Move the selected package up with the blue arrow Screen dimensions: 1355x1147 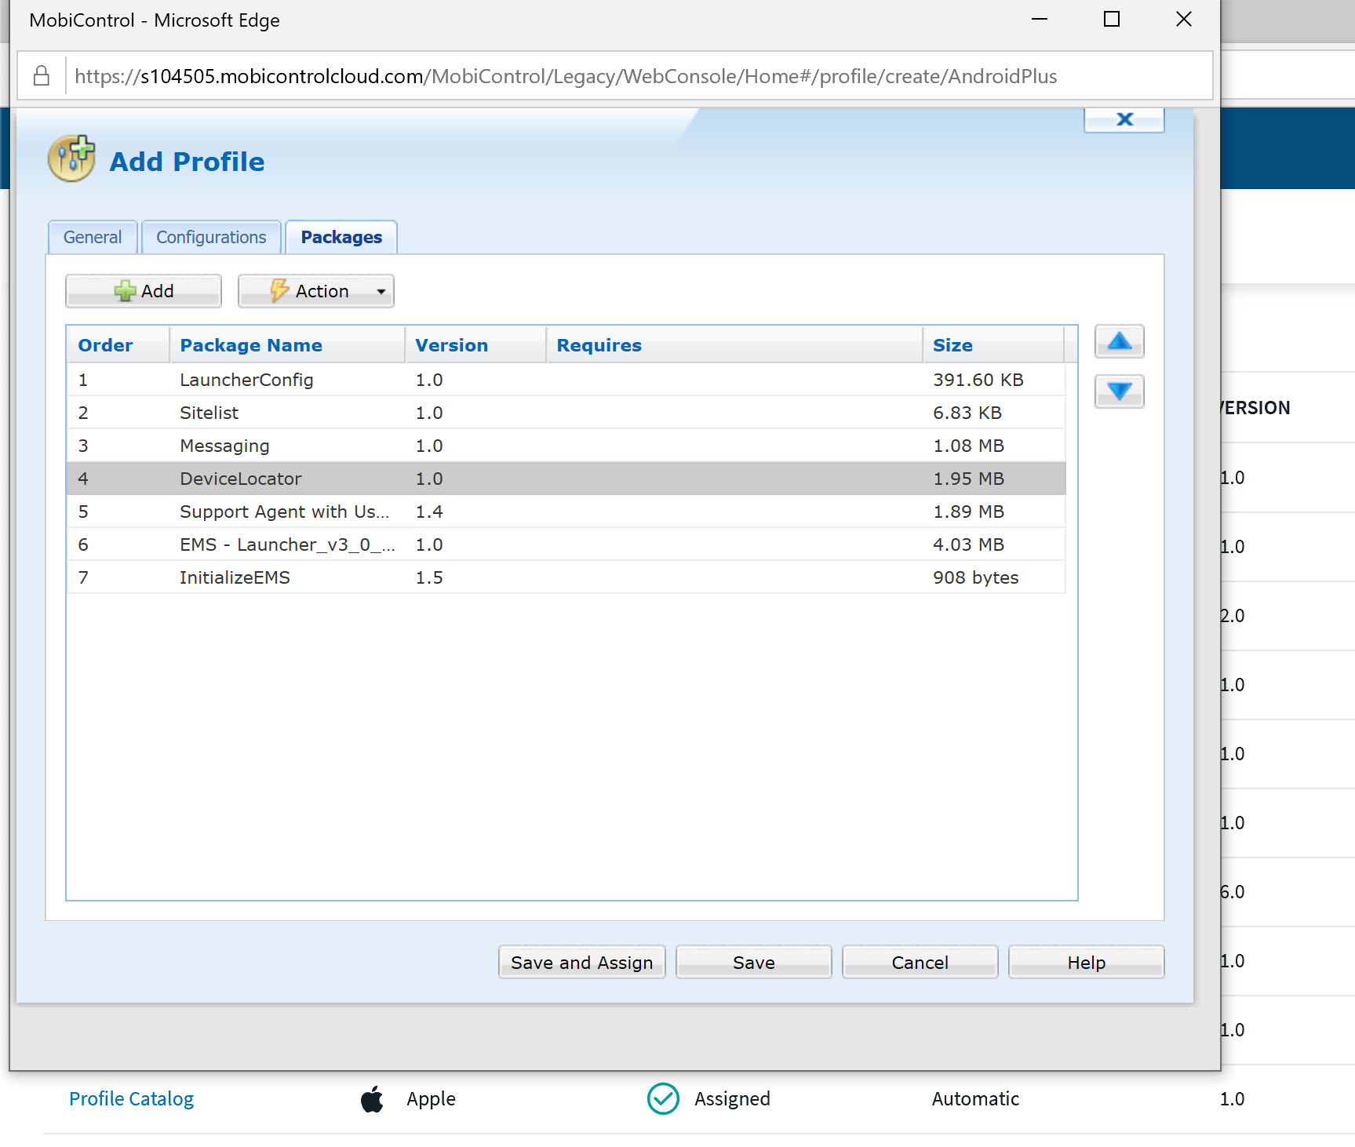1120,341
